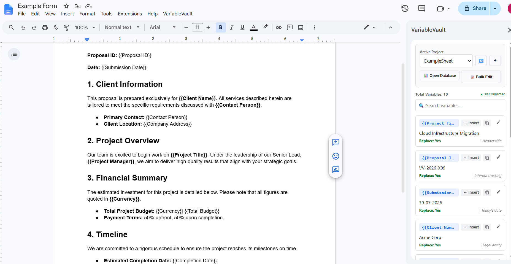Copy the Project Title variable
511x264 pixels.
click(x=487, y=123)
